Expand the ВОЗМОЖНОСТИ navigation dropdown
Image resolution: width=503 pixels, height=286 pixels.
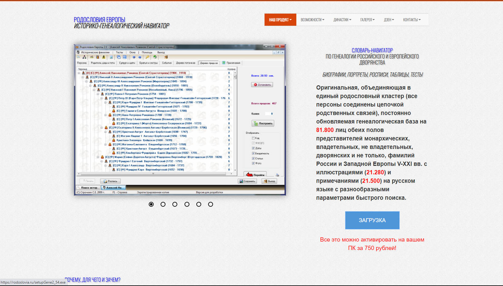[312, 20]
